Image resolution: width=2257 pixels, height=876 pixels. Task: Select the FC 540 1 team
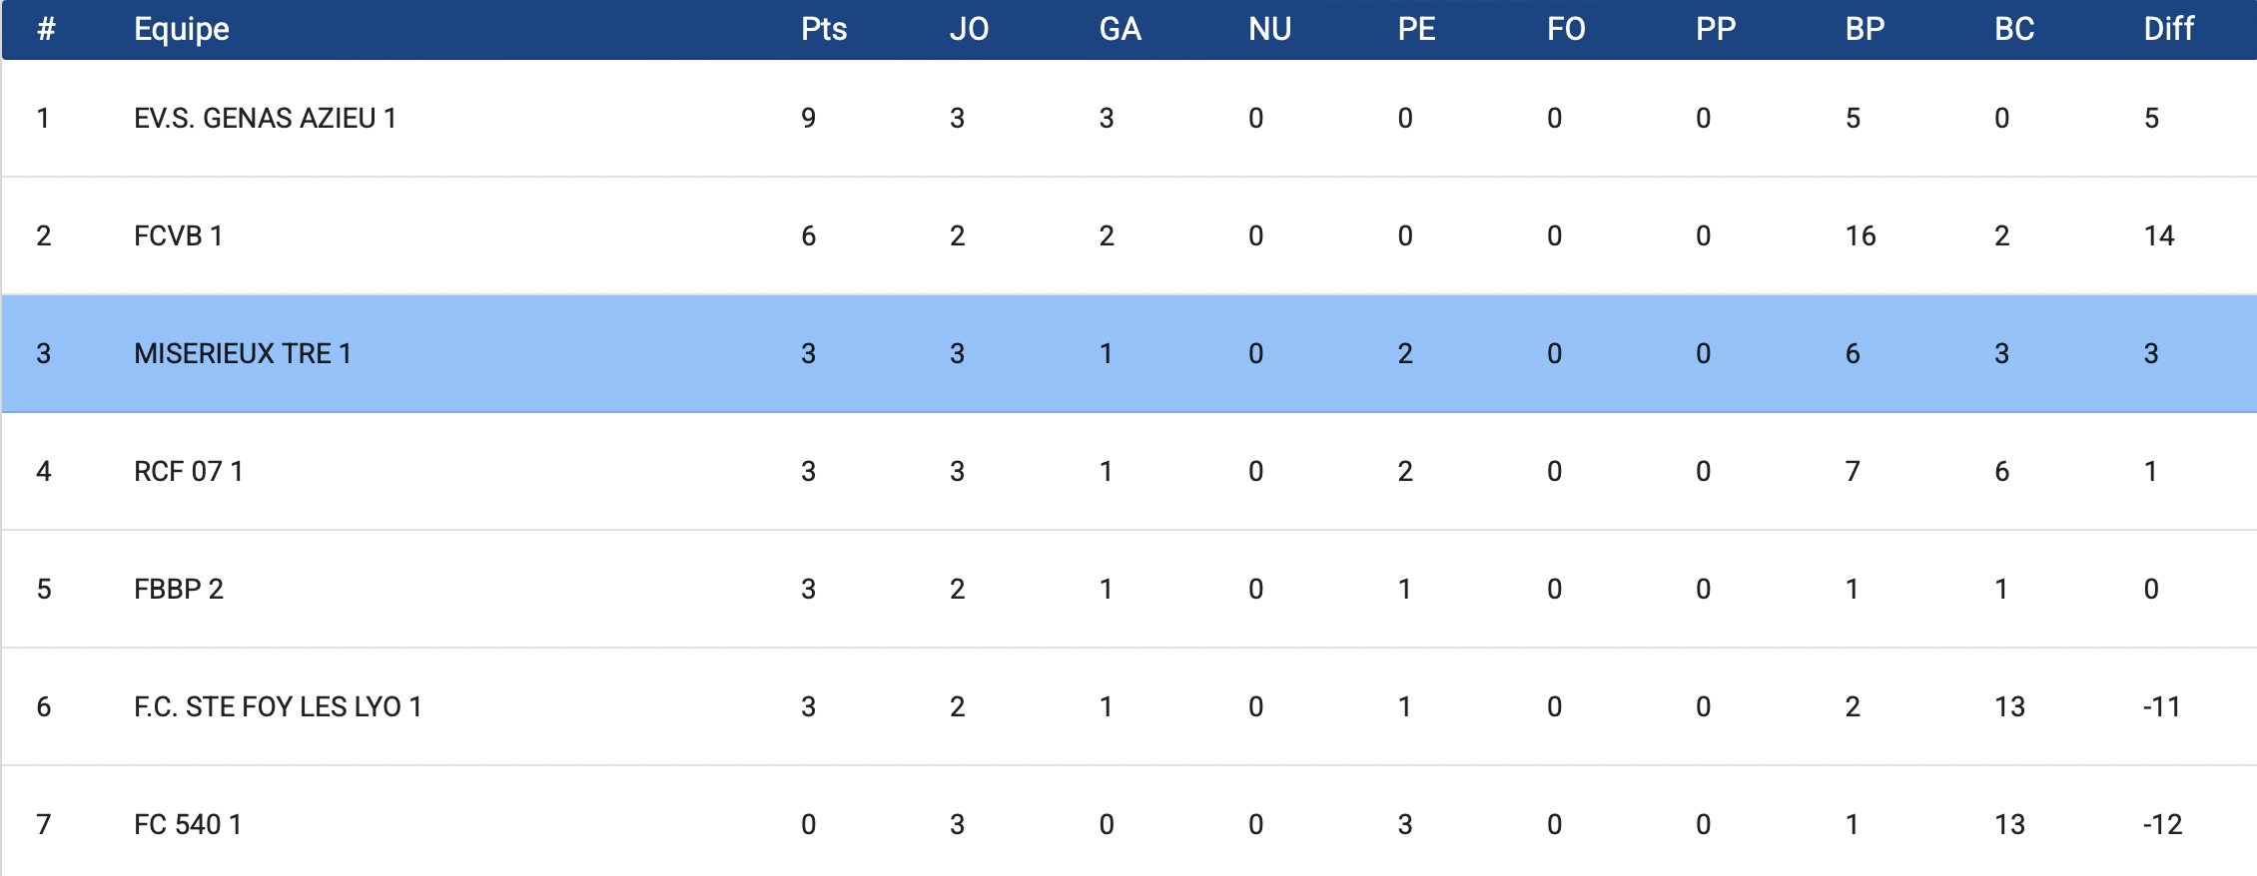tap(188, 825)
